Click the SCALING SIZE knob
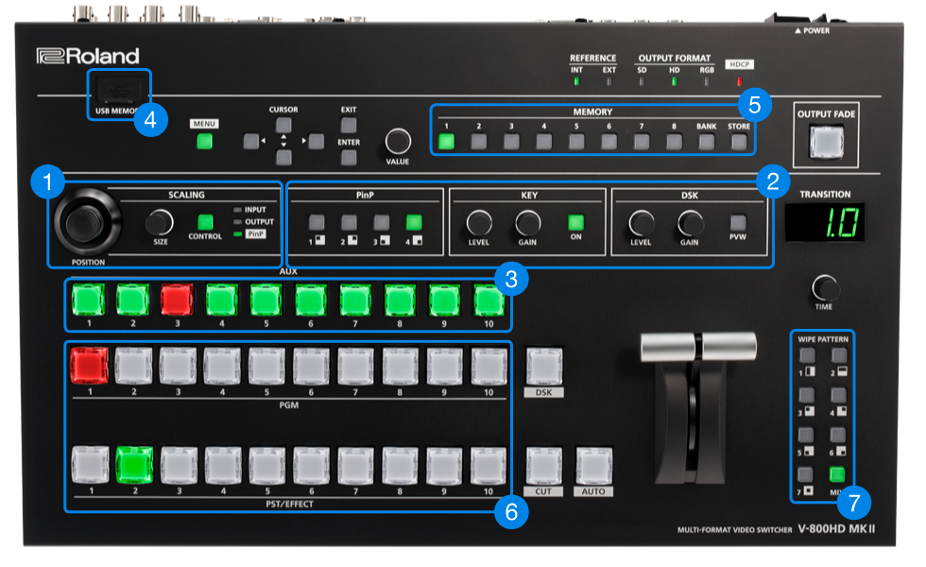This screenshot has width=926, height=567. point(159,223)
